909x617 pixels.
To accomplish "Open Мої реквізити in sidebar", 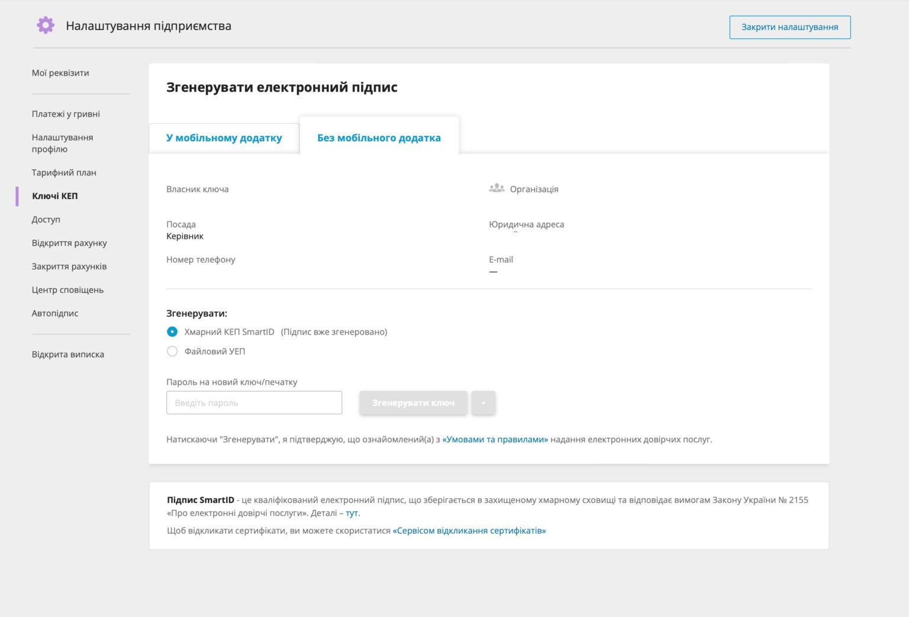I will (60, 73).
